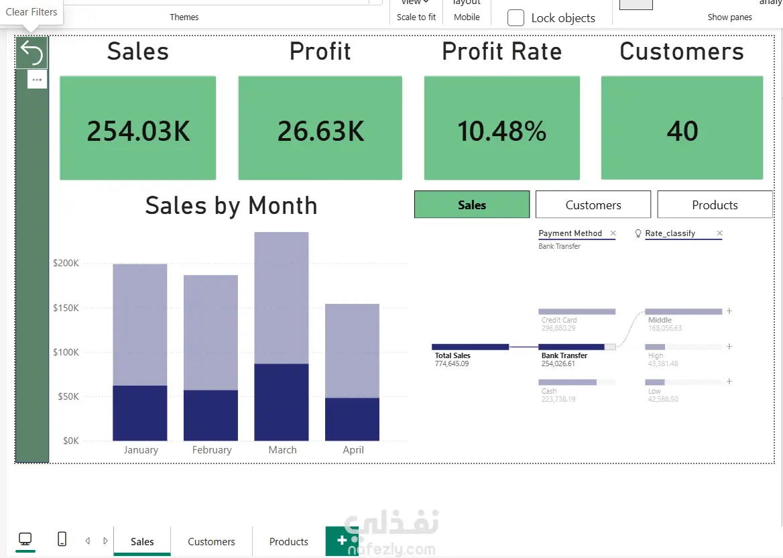Click the back arrow button icon

click(x=32, y=52)
